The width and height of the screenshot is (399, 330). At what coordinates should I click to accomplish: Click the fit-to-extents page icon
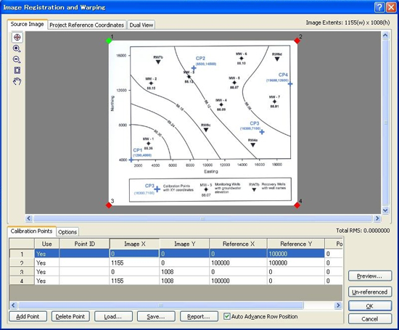tap(17, 70)
